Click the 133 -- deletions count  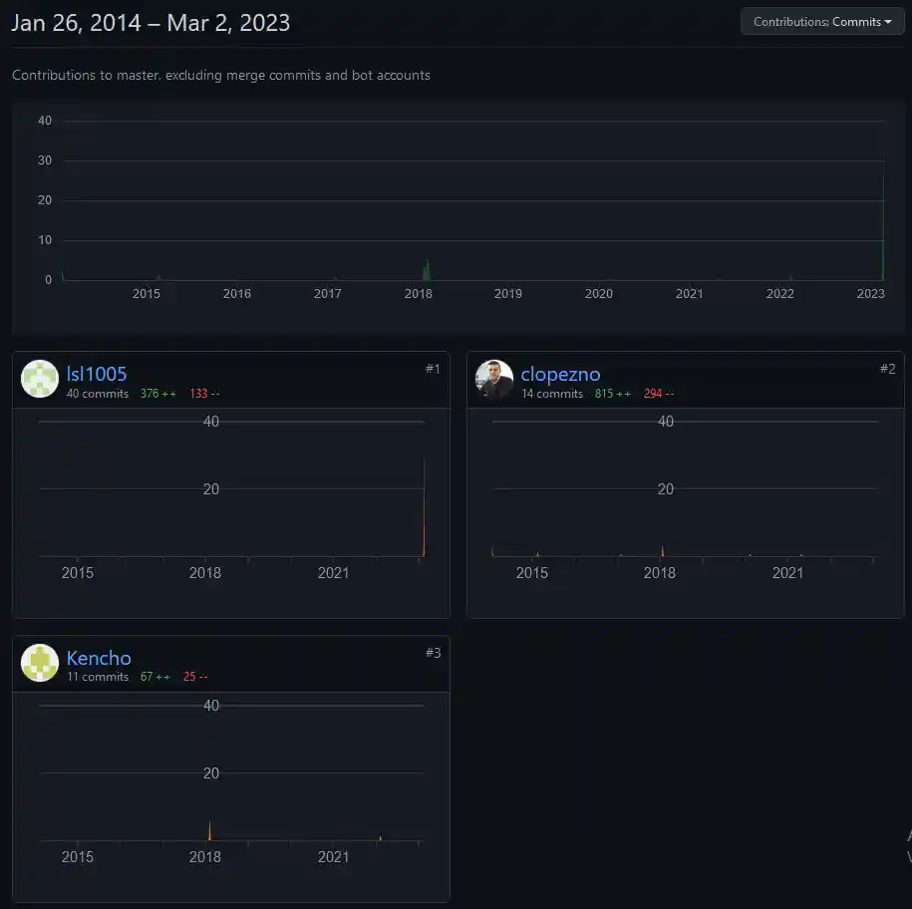(x=204, y=394)
